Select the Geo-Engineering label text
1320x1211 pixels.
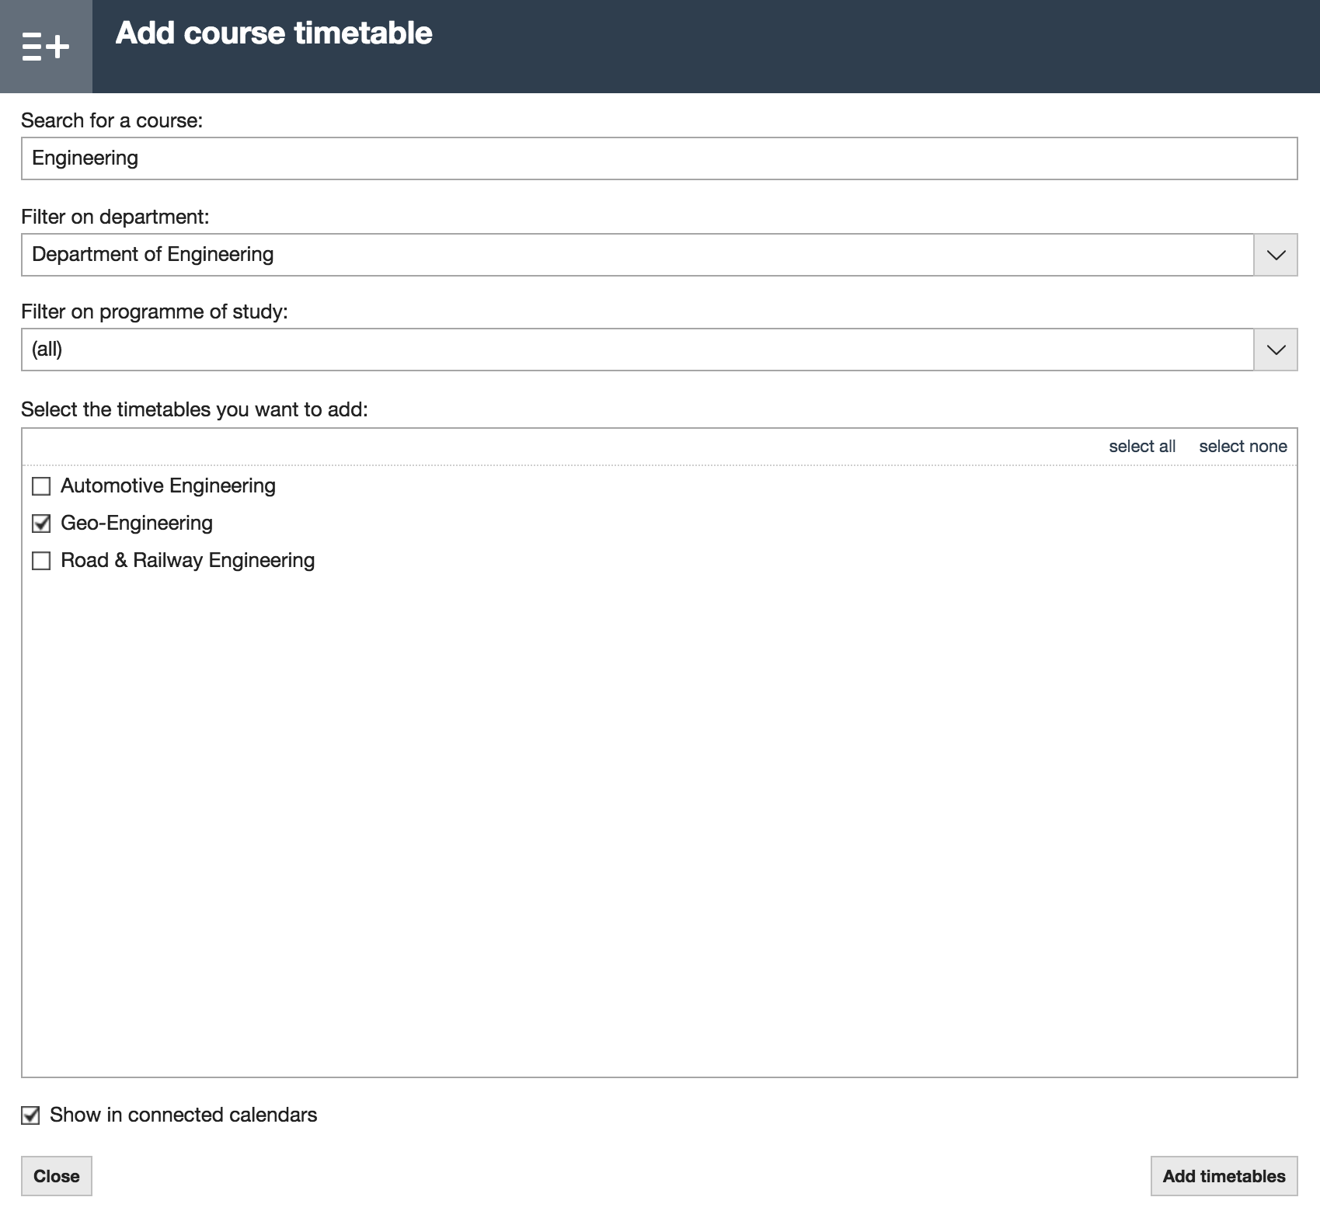pos(137,523)
